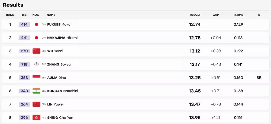Click the Japan flag beside FUKUBE Mako

pyautogui.click(x=36, y=24)
